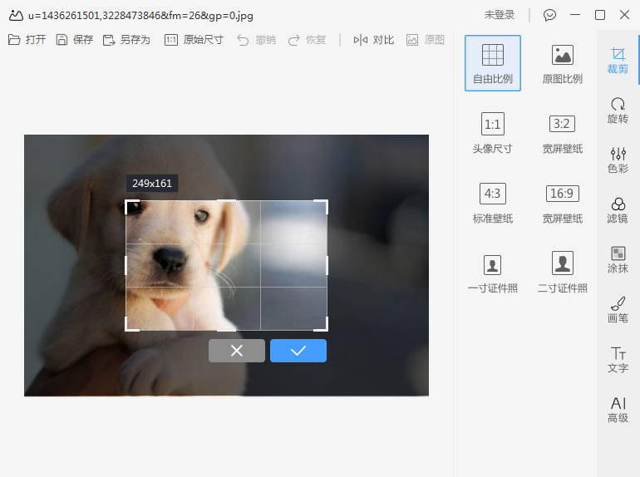
Task: Open an image file with 打开
Action: (x=27, y=40)
